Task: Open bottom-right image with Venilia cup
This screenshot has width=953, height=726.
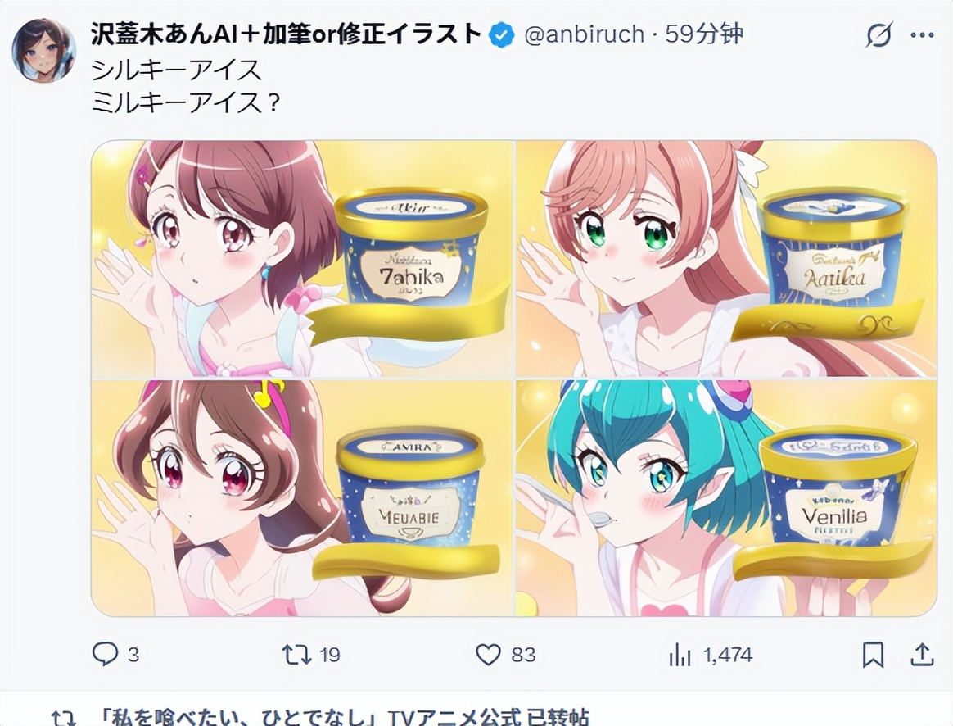Action: coord(727,498)
